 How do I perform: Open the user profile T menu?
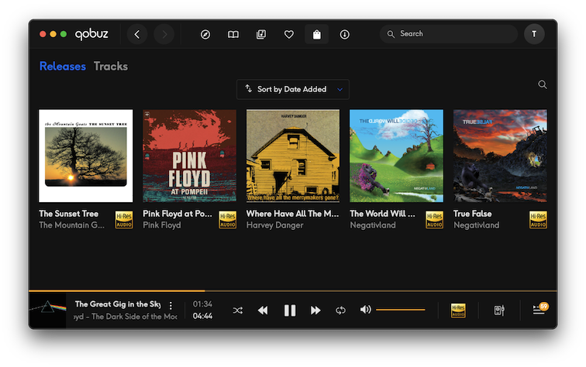[534, 34]
